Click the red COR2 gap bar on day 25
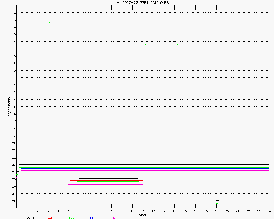274x219 pixels. click(106, 180)
